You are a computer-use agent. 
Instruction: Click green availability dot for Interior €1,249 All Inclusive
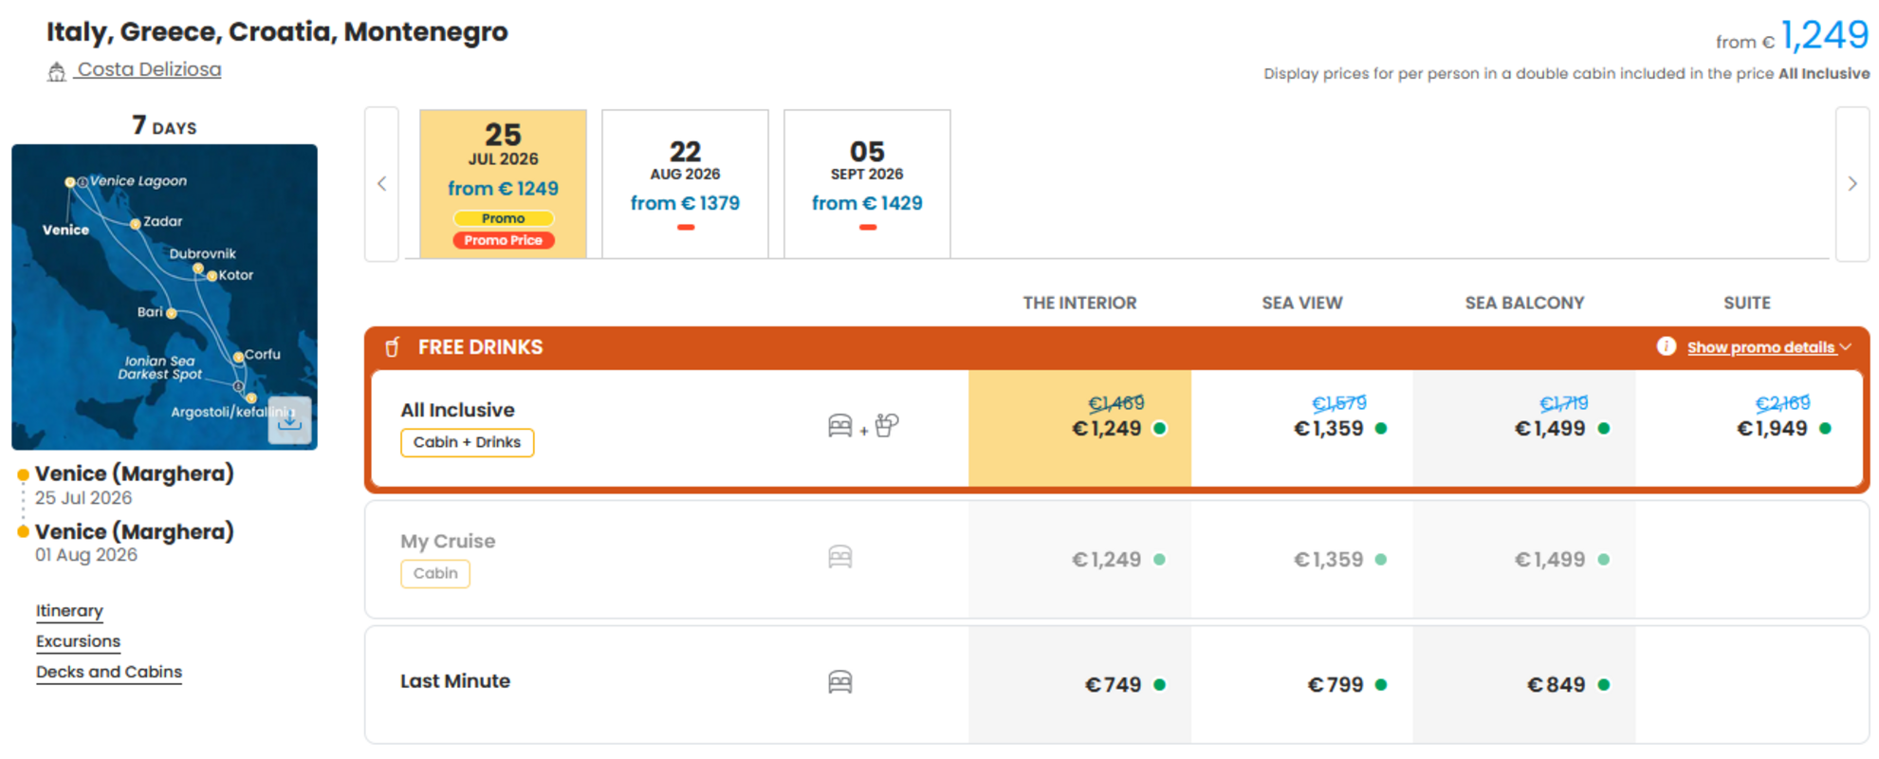pos(1159,429)
